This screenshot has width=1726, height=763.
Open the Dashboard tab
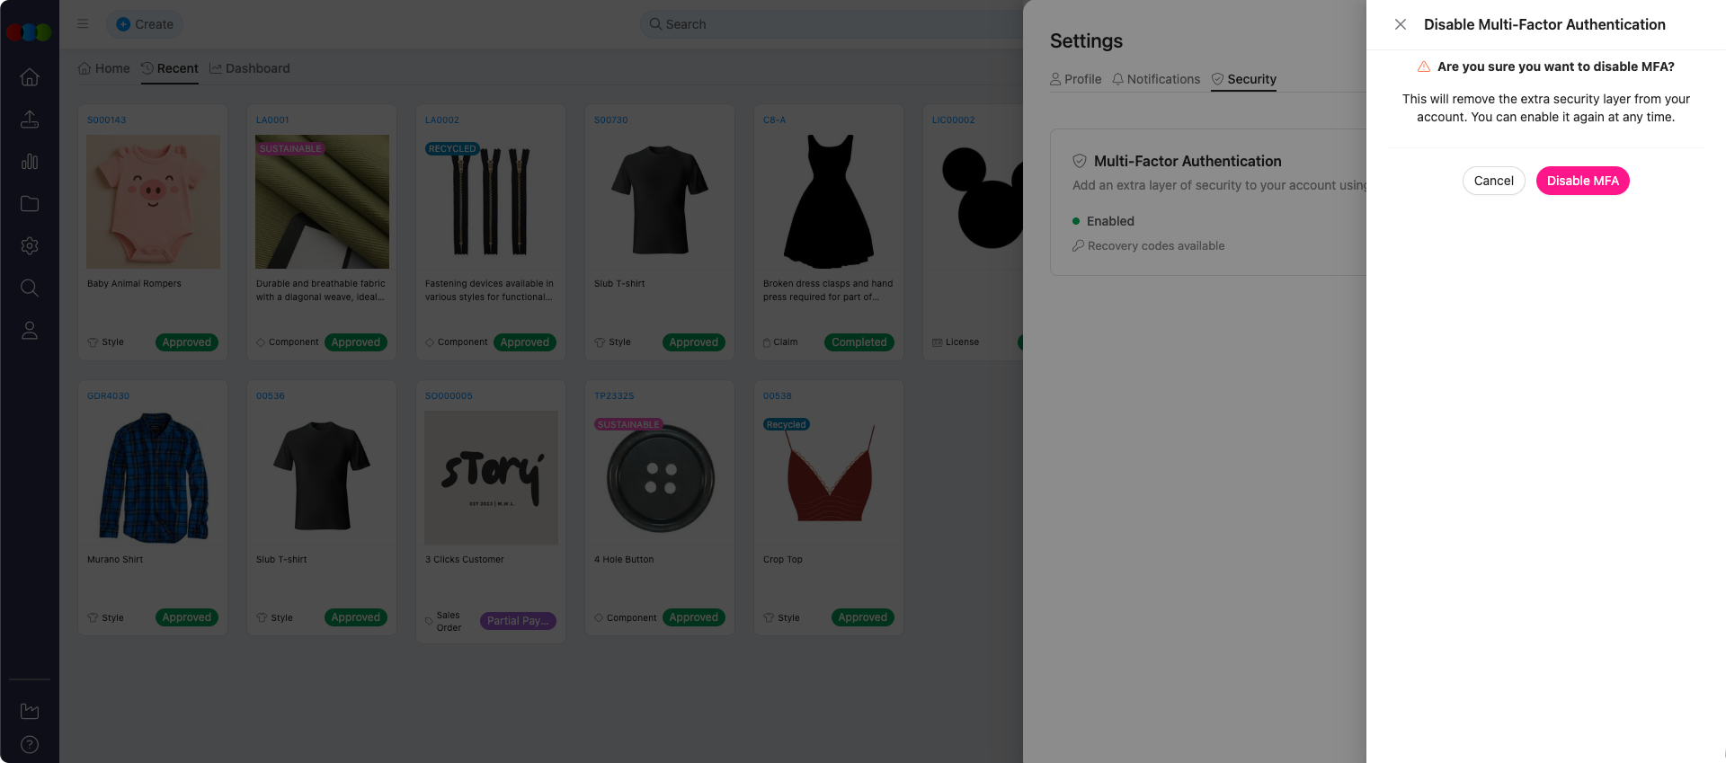249,68
